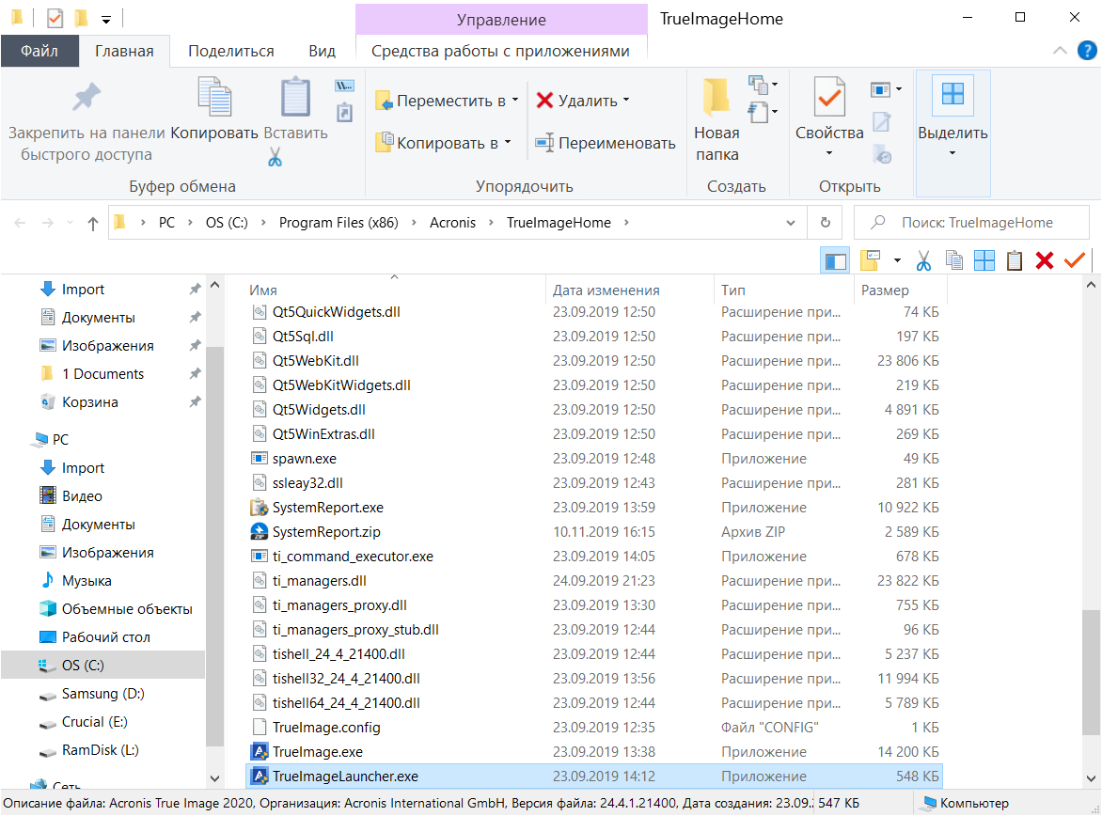Open Средства работы с приложениями tab

click(500, 52)
